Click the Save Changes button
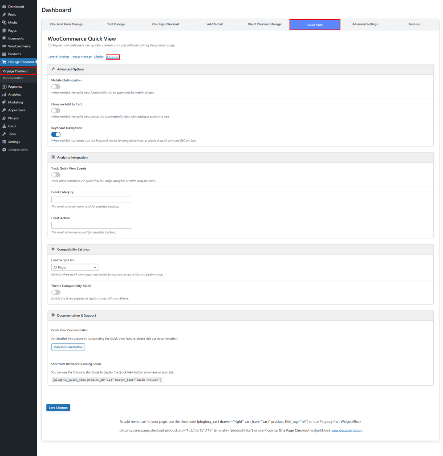 (x=58, y=407)
